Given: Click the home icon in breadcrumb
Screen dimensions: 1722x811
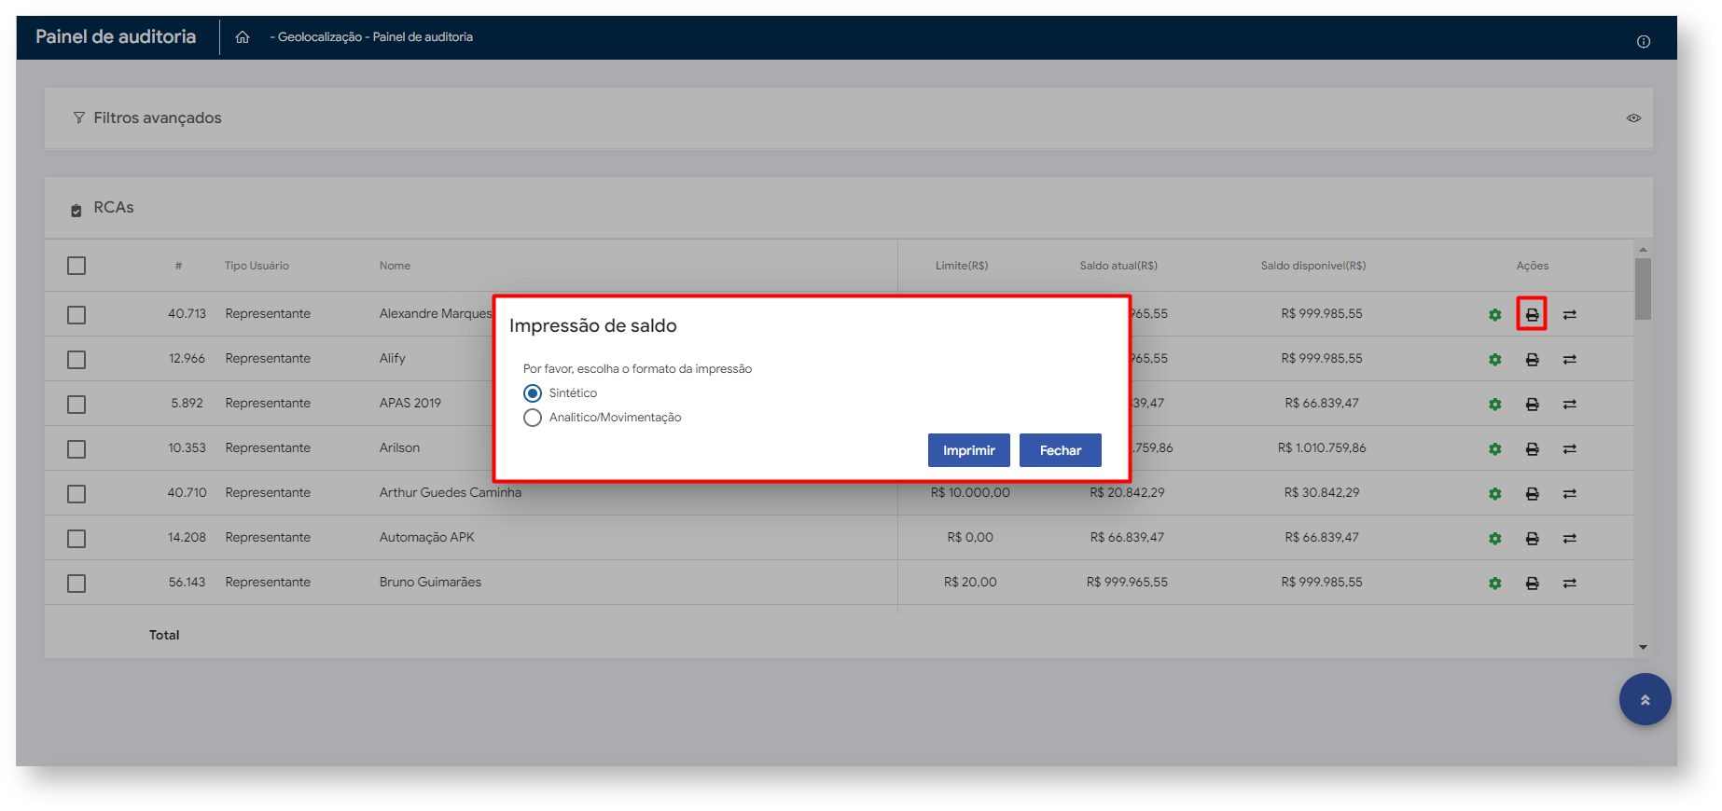Looking at the screenshot, I should point(243,37).
